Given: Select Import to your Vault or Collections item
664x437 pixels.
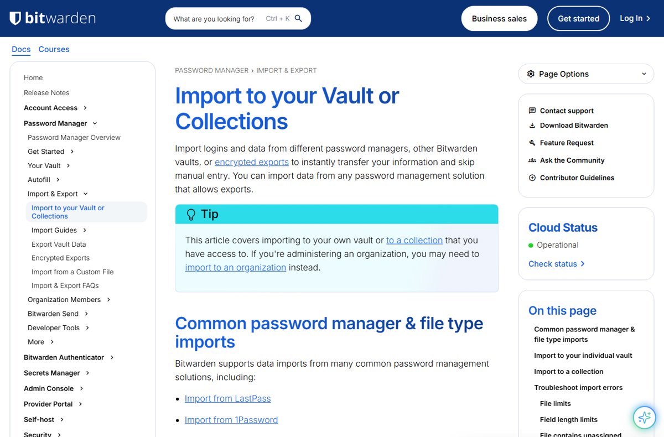Looking at the screenshot, I should pyautogui.click(x=86, y=212).
